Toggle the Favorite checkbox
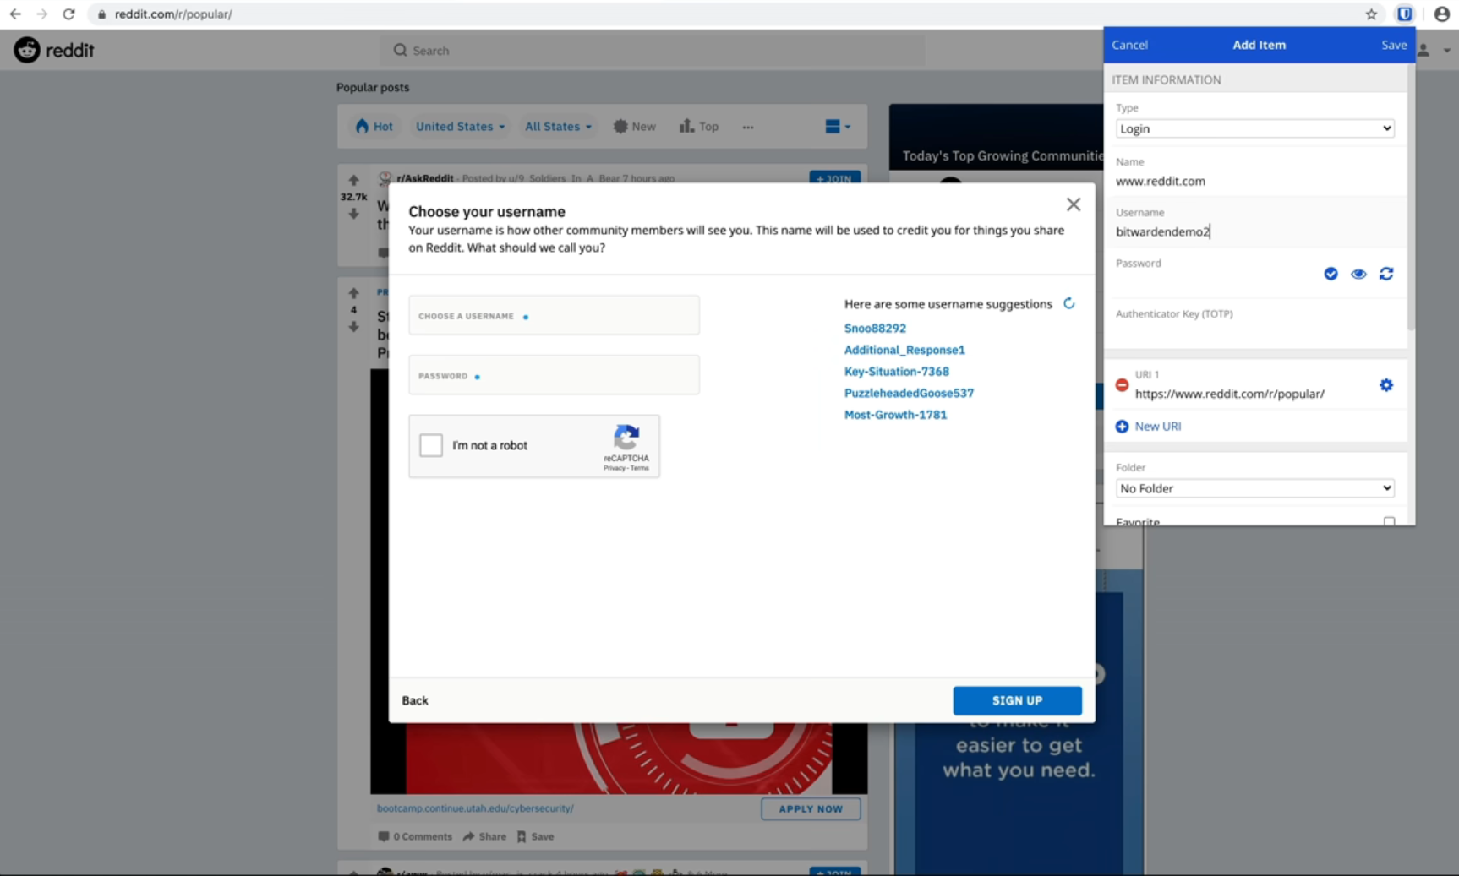The height and width of the screenshot is (876, 1459). pos(1389,521)
